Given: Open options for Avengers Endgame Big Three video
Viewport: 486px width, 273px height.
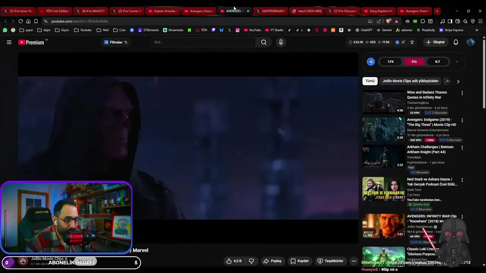Looking at the screenshot, I should click(x=462, y=120).
